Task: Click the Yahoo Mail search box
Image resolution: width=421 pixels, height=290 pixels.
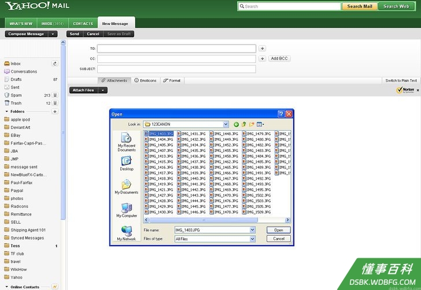Action: (289, 6)
